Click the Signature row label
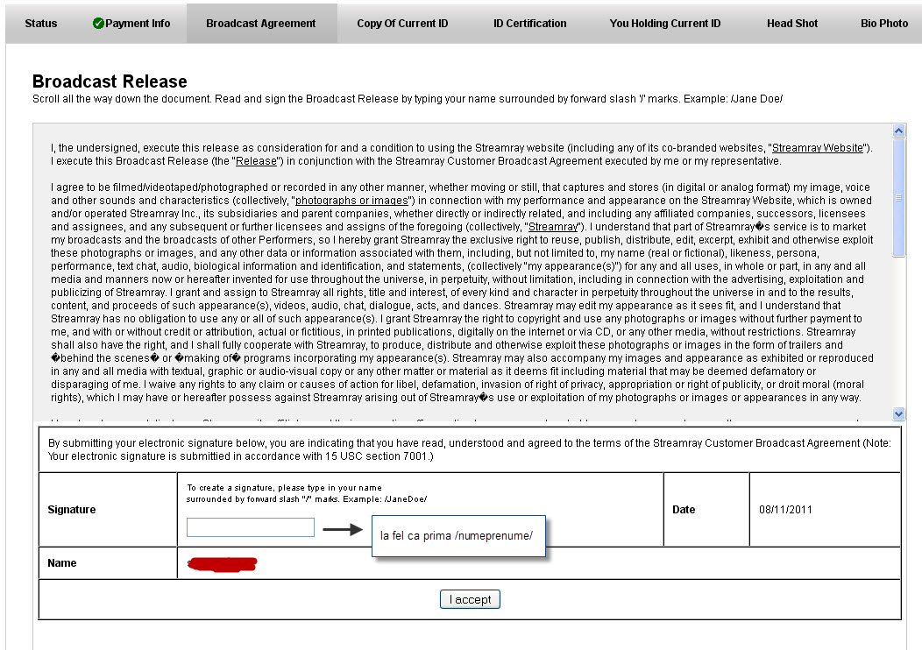 pyautogui.click(x=72, y=510)
